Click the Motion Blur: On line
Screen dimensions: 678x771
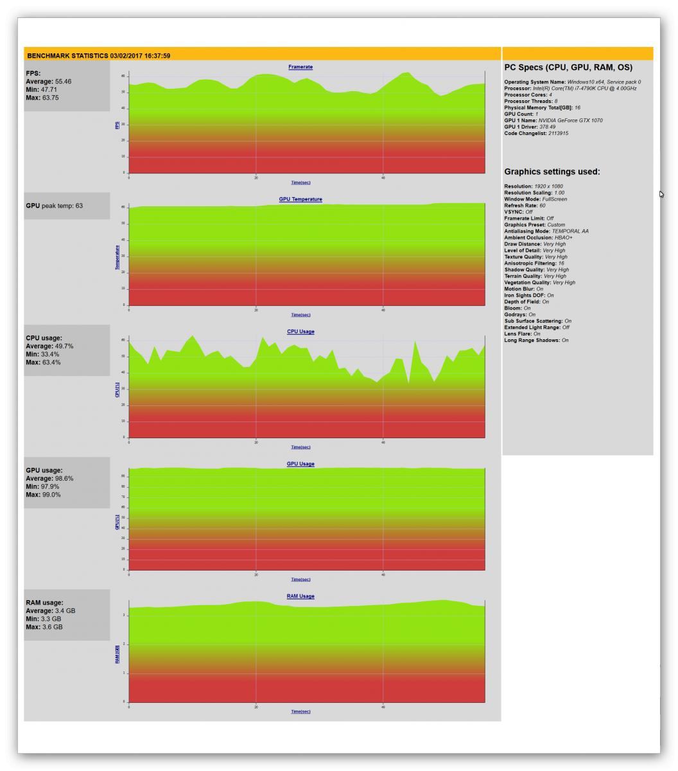coord(524,289)
